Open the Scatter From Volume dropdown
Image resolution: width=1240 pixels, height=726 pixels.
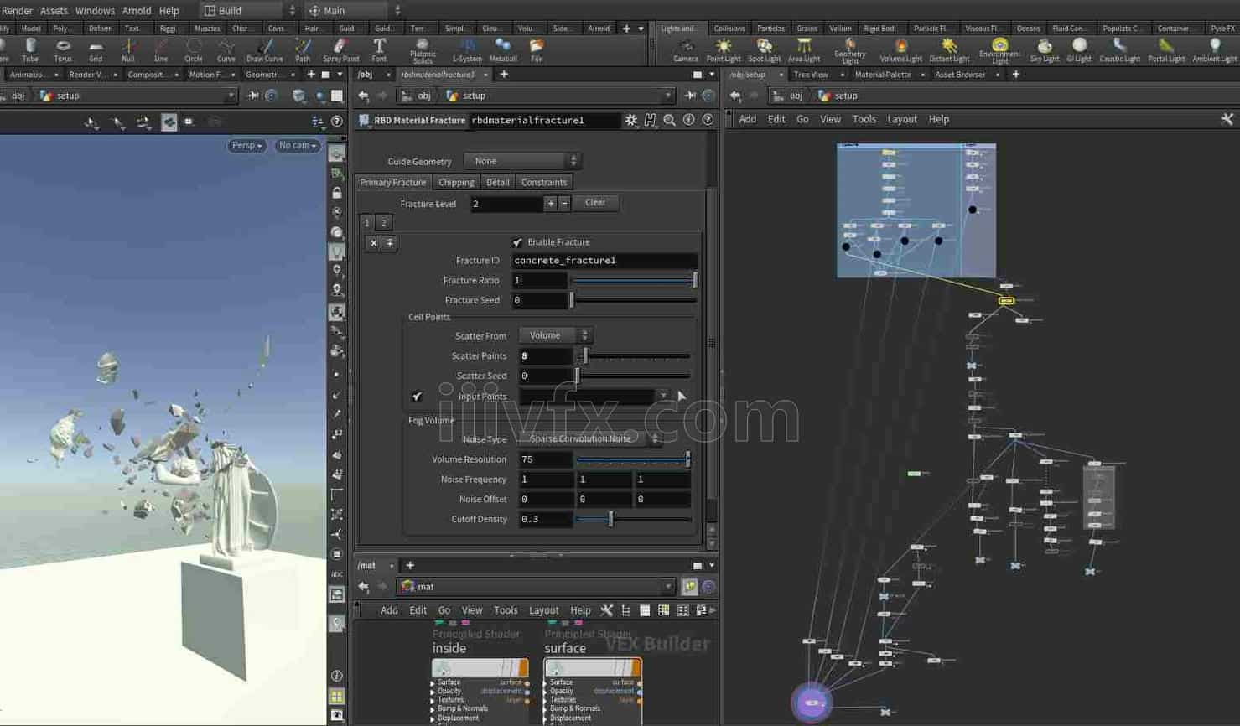click(555, 335)
